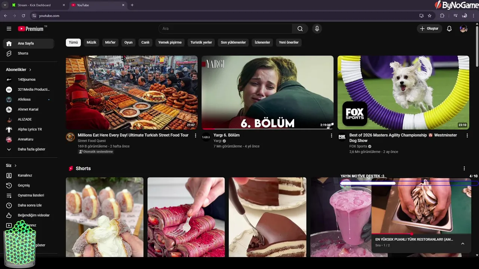This screenshot has width=479, height=269.
Task: Select the Oyun filter chip
Action: click(128, 43)
